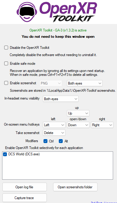The width and height of the screenshot is (117, 203).
Task: Disable toolkit for DCS World (DCS.exe)
Action: pos(5,154)
